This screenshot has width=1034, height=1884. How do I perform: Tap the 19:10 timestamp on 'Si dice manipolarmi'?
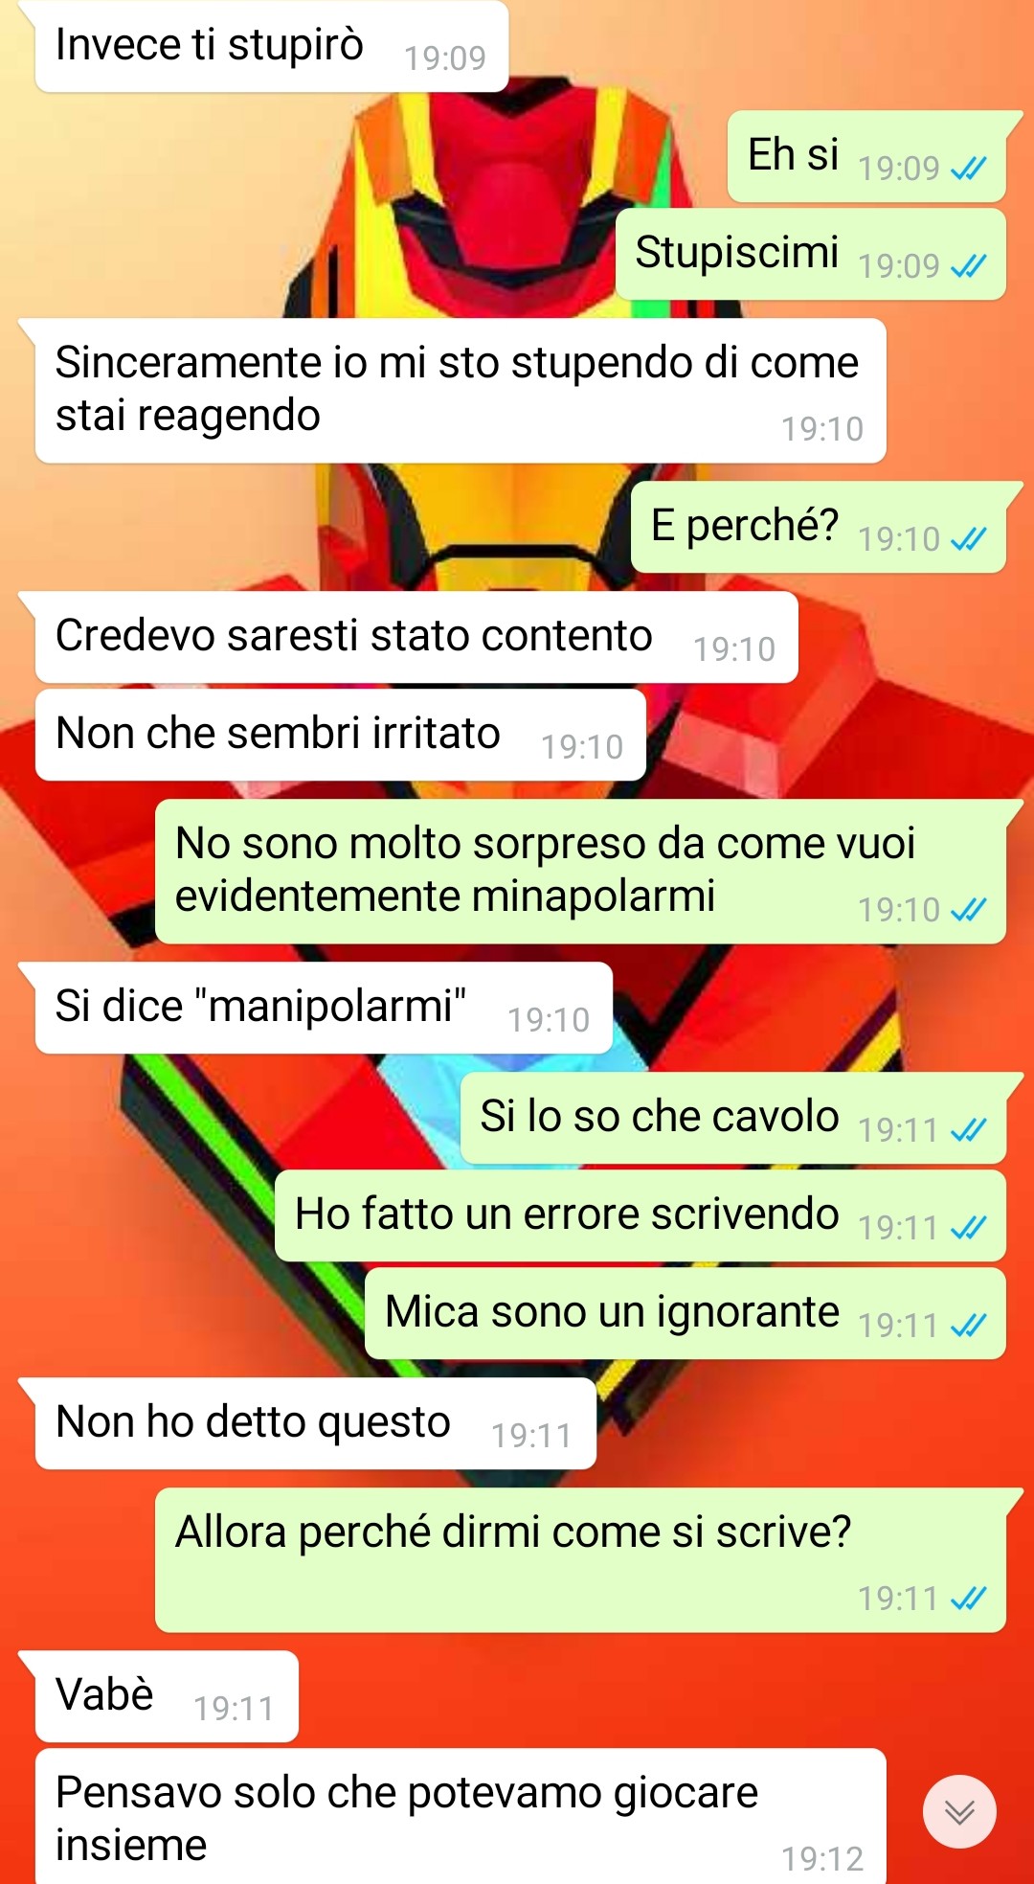click(x=549, y=1021)
